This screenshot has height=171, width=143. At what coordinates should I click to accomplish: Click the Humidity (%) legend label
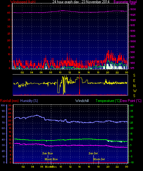tap(29, 101)
